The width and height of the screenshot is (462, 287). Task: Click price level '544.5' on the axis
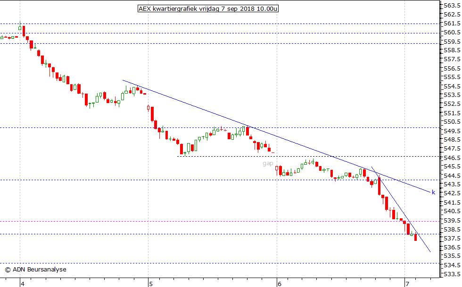point(452,176)
